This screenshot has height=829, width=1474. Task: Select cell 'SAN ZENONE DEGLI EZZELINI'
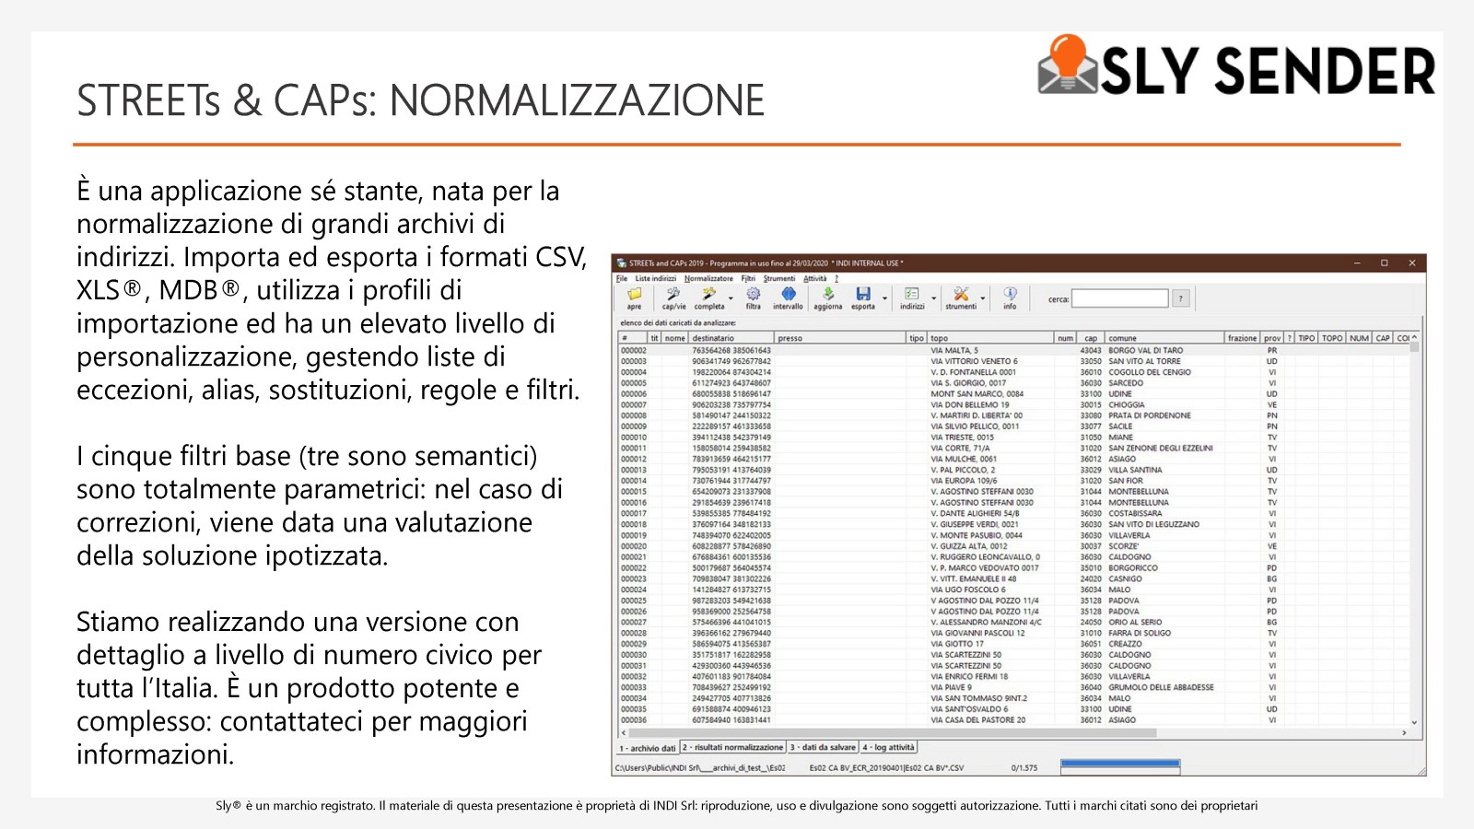pyautogui.click(x=1161, y=449)
